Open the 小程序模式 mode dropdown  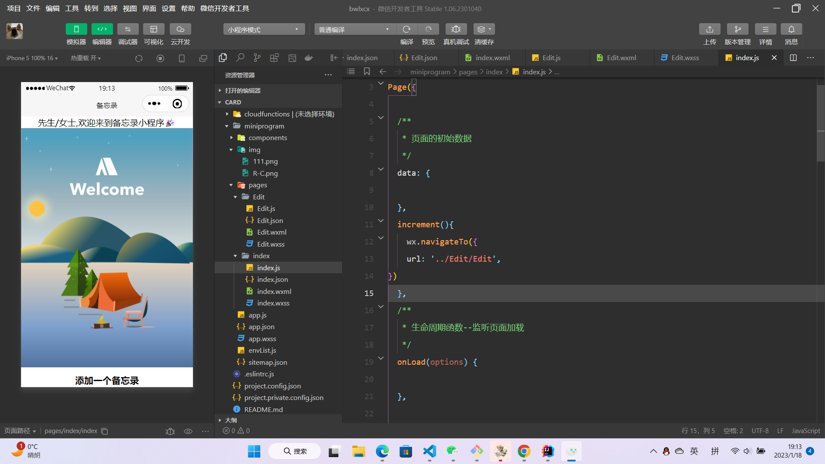263,29
